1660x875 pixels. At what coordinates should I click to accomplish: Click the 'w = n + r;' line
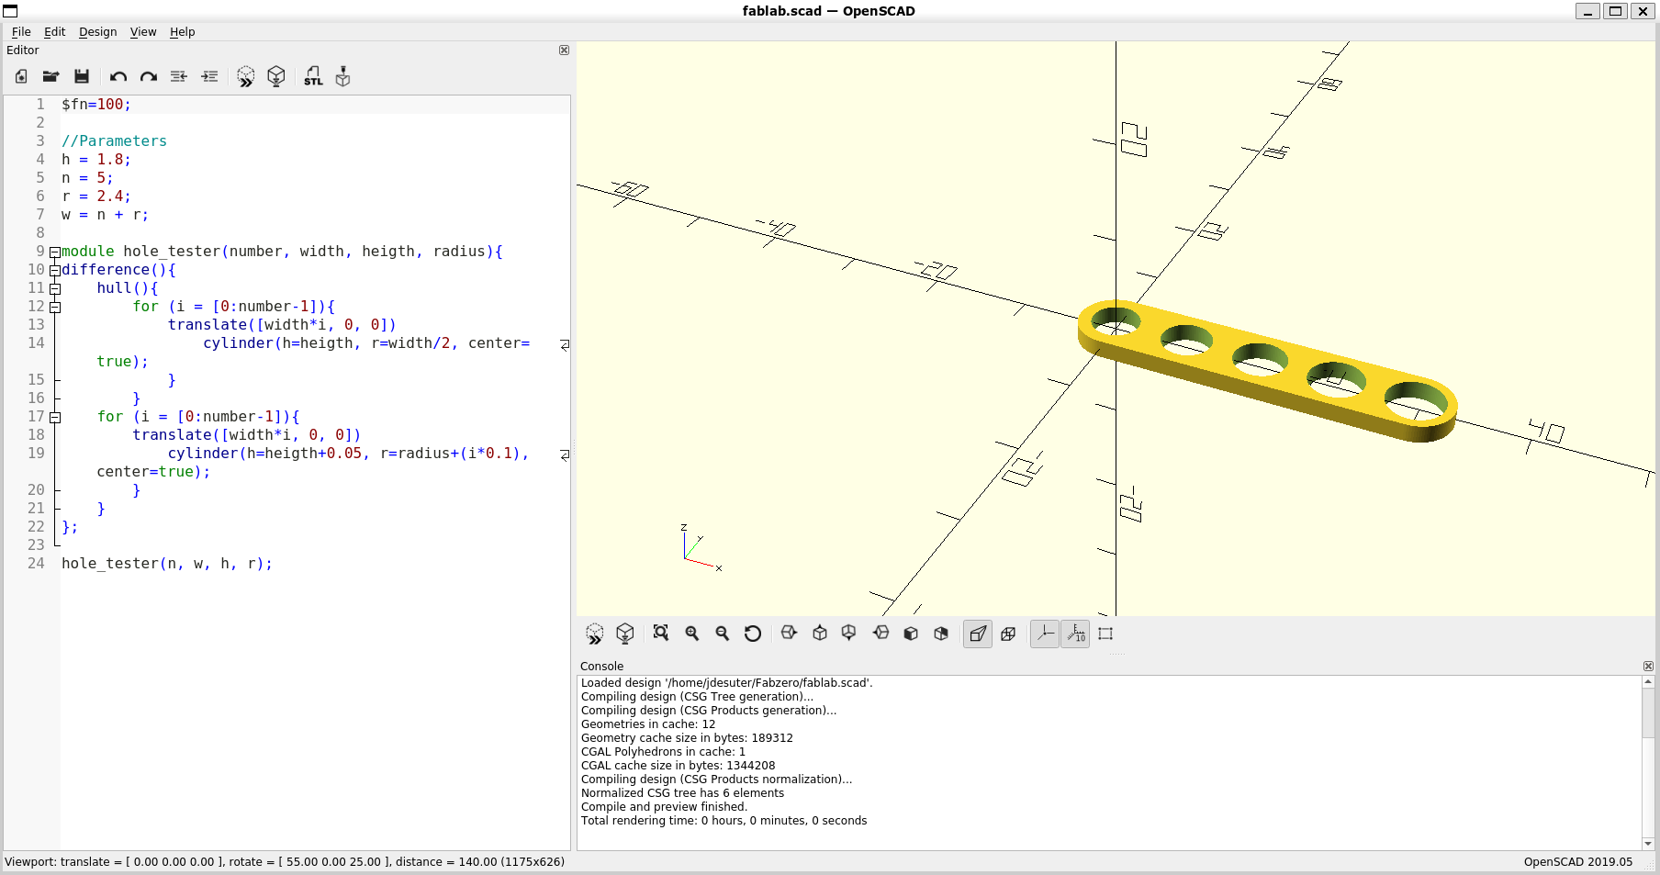tap(105, 215)
